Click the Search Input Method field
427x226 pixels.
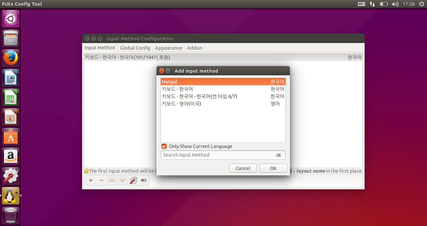tap(223, 155)
